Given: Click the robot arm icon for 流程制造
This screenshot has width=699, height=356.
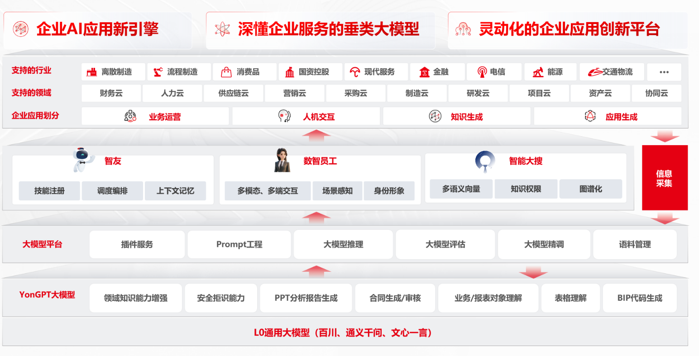Looking at the screenshot, I should pyautogui.click(x=158, y=72).
